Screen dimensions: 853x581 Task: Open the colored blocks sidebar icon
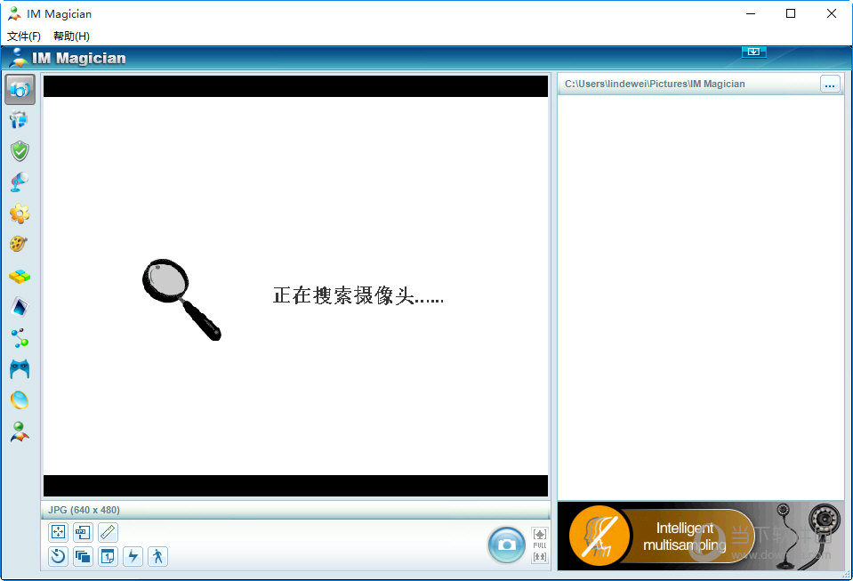tap(20, 277)
